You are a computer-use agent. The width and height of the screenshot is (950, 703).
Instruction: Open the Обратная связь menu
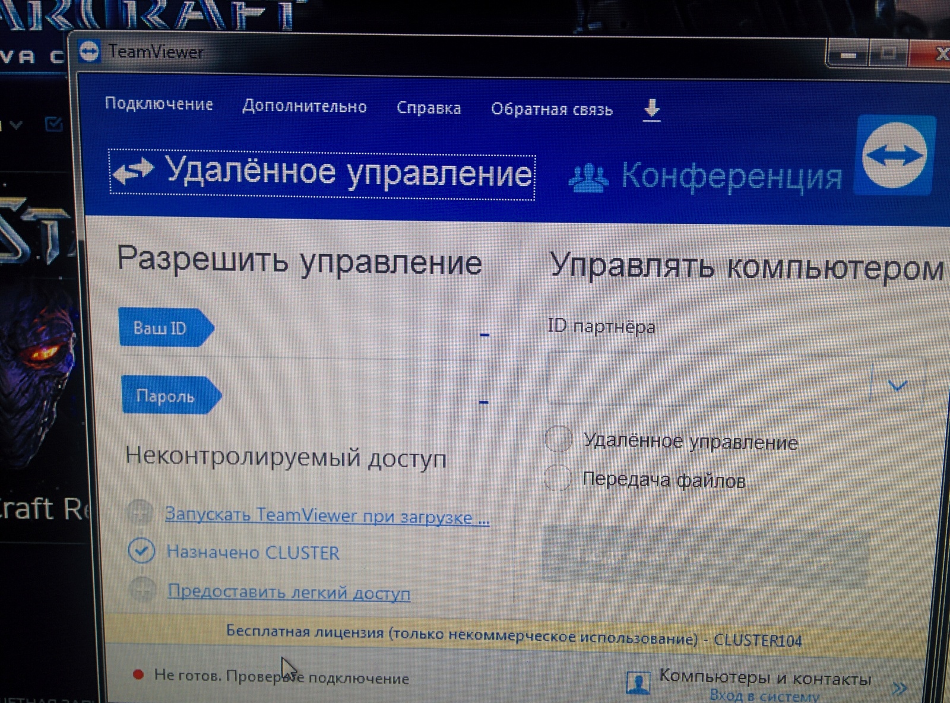point(552,110)
